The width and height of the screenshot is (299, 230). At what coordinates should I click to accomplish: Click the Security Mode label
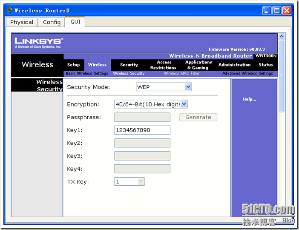tap(89, 87)
